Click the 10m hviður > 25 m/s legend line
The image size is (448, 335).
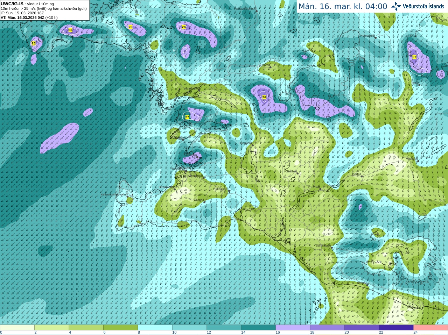(44, 8)
